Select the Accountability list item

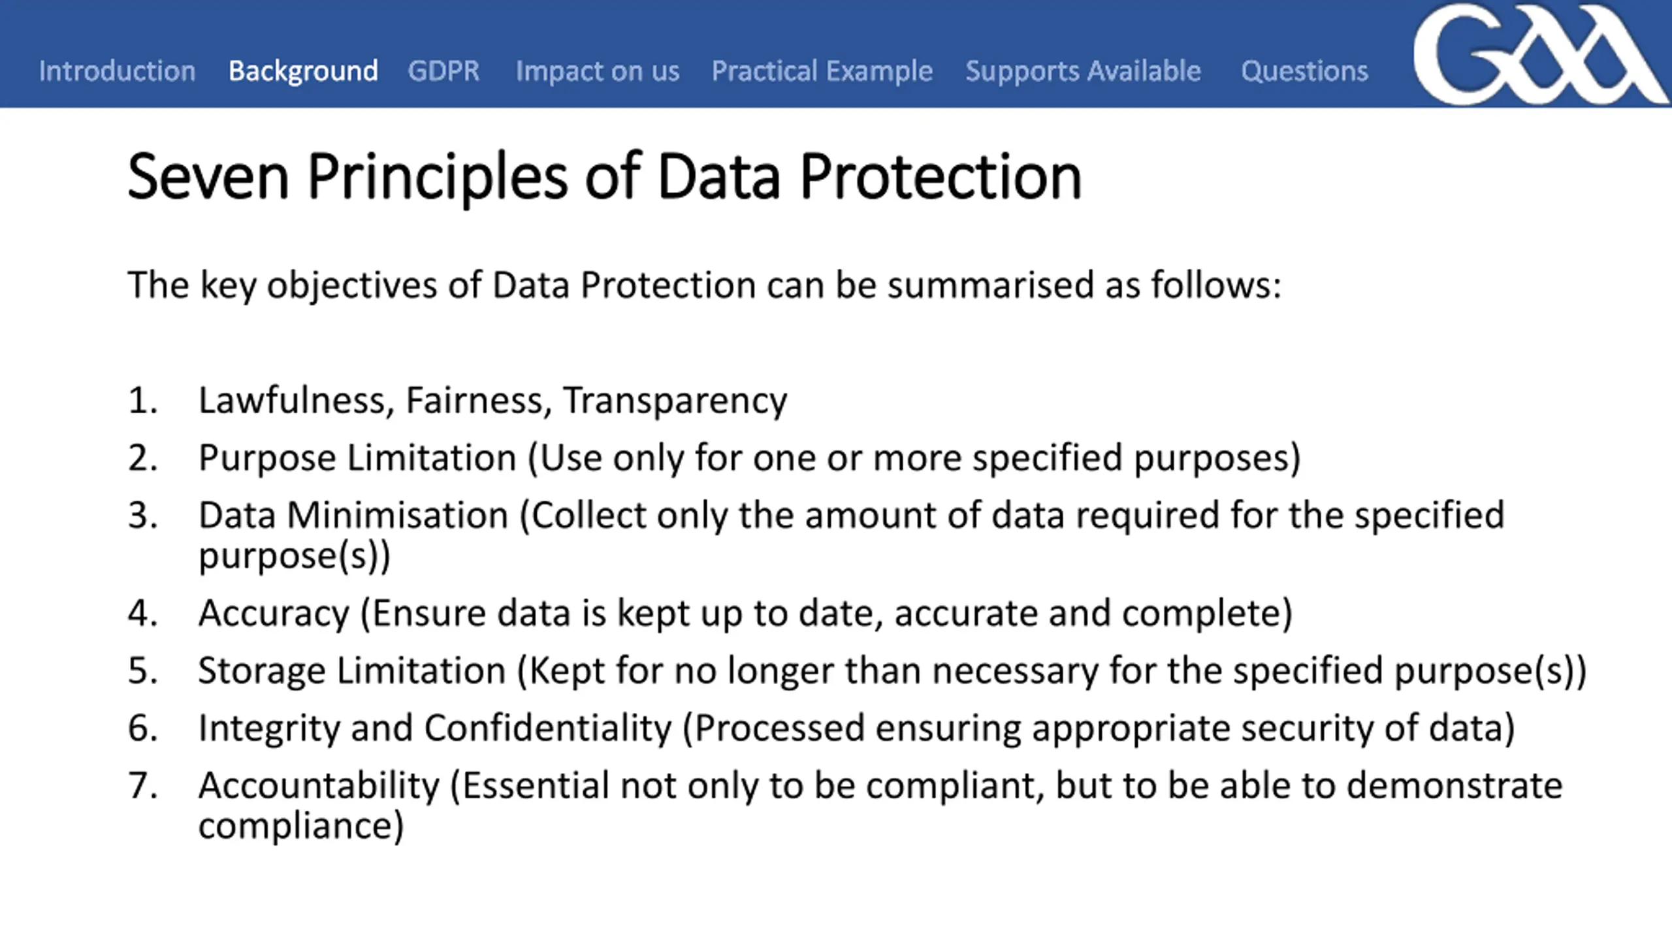click(880, 806)
